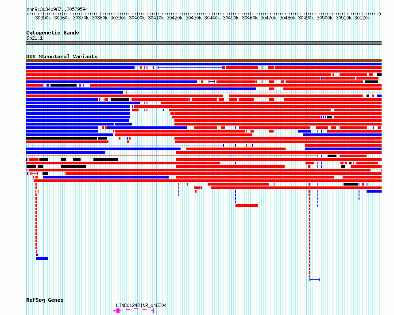394x315 pixels.
Task: Click the 30430k ruler tick label
Action: coord(193,18)
